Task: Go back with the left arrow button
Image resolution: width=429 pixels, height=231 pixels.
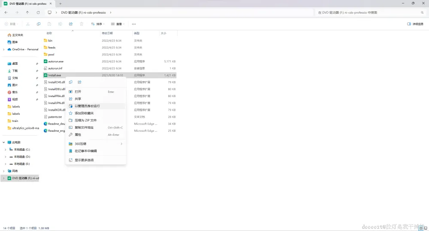Action: (6, 12)
